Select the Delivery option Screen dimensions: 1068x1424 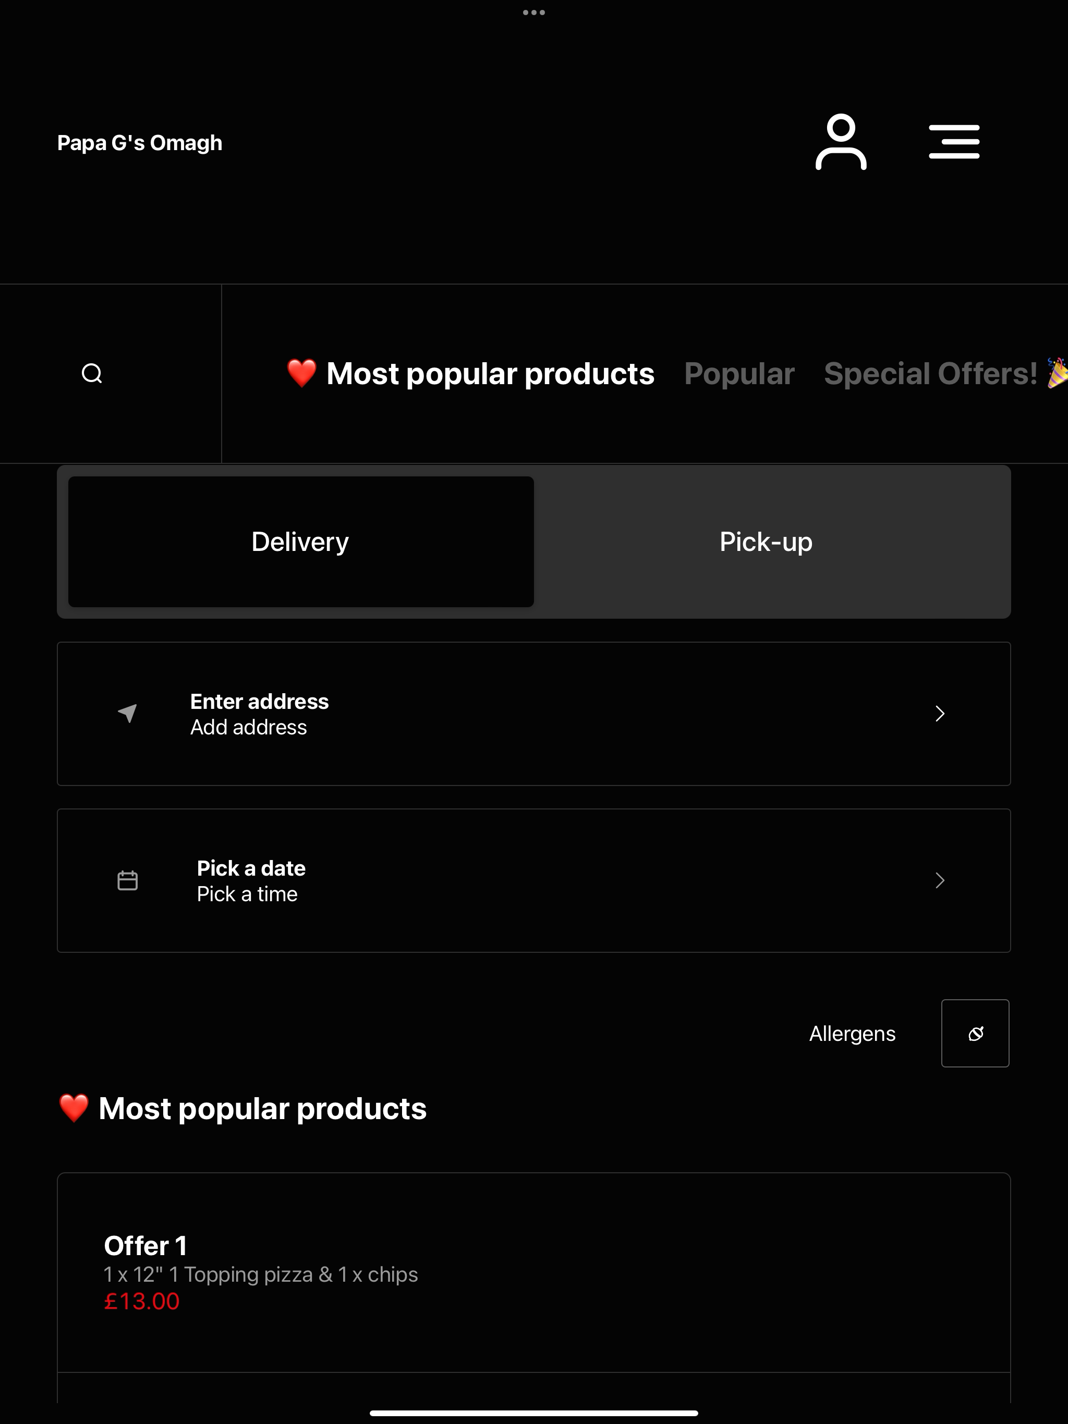point(301,542)
